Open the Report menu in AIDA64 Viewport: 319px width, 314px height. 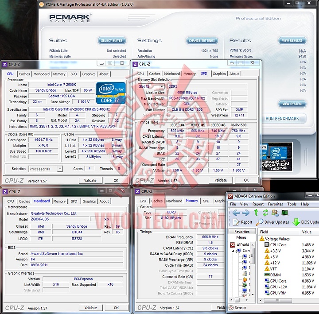pyautogui.click(x=258, y=204)
